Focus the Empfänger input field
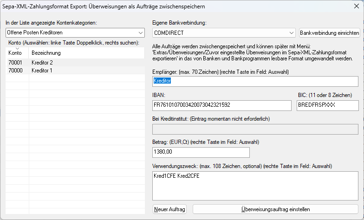The image size is (364, 220). 255,82
